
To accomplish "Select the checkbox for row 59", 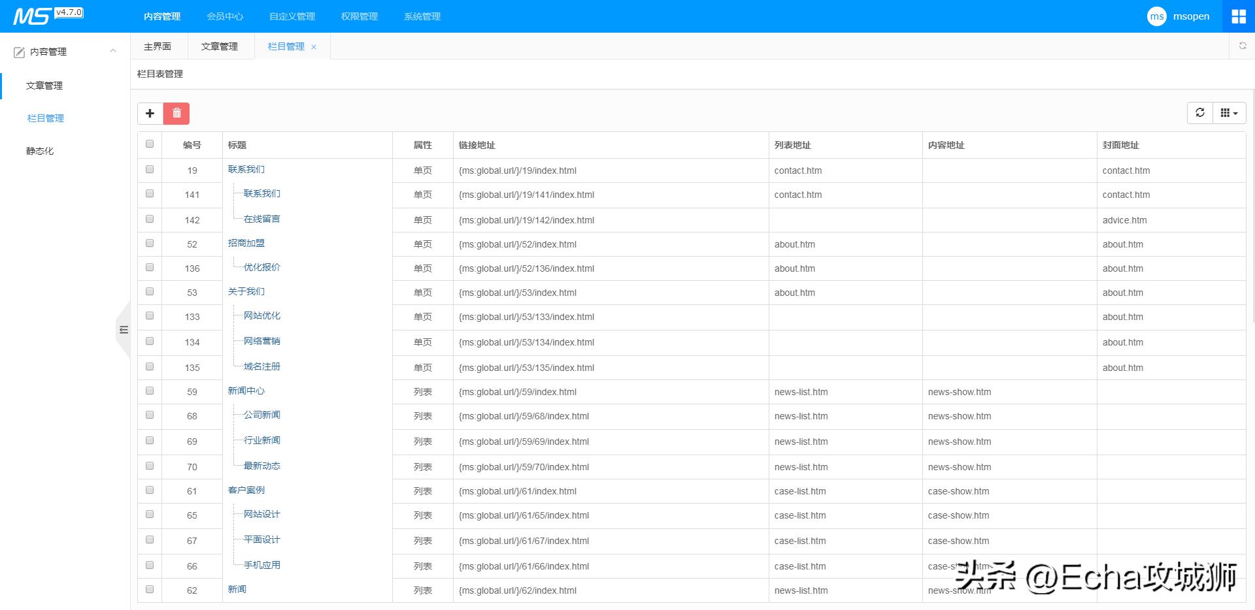I will pos(150,391).
